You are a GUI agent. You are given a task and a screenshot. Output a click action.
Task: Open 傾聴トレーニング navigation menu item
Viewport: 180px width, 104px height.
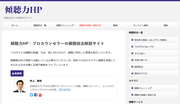pyautogui.click(x=65, y=25)
